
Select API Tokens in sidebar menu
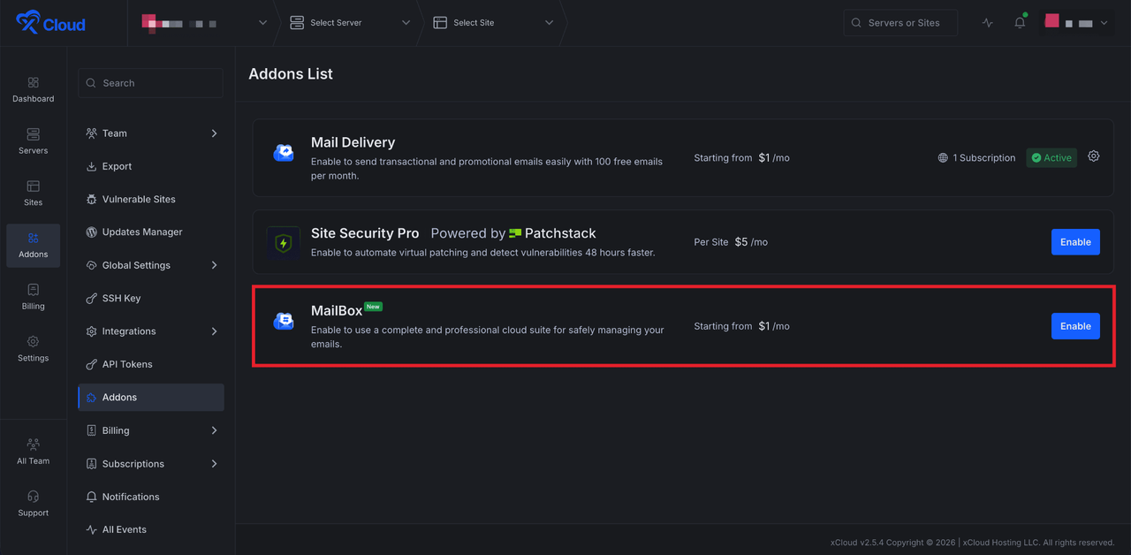pos(151,364)
